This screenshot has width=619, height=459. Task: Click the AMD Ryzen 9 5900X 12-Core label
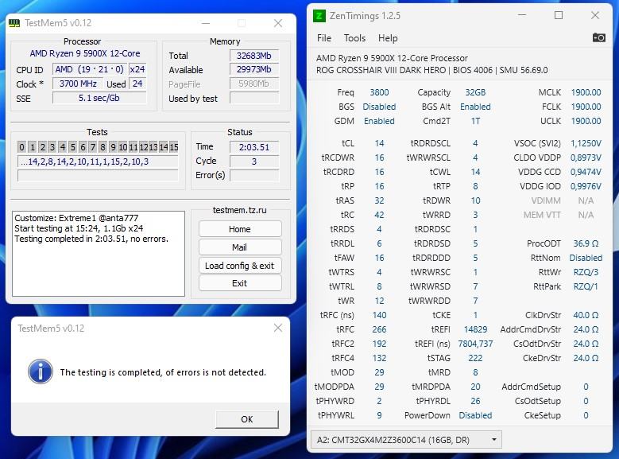[x=85, y=53]
